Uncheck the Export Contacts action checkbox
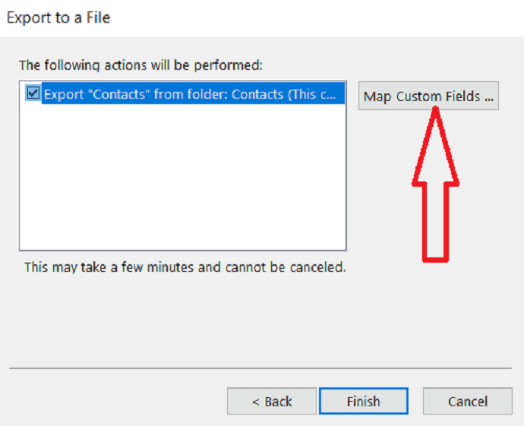 33,93
